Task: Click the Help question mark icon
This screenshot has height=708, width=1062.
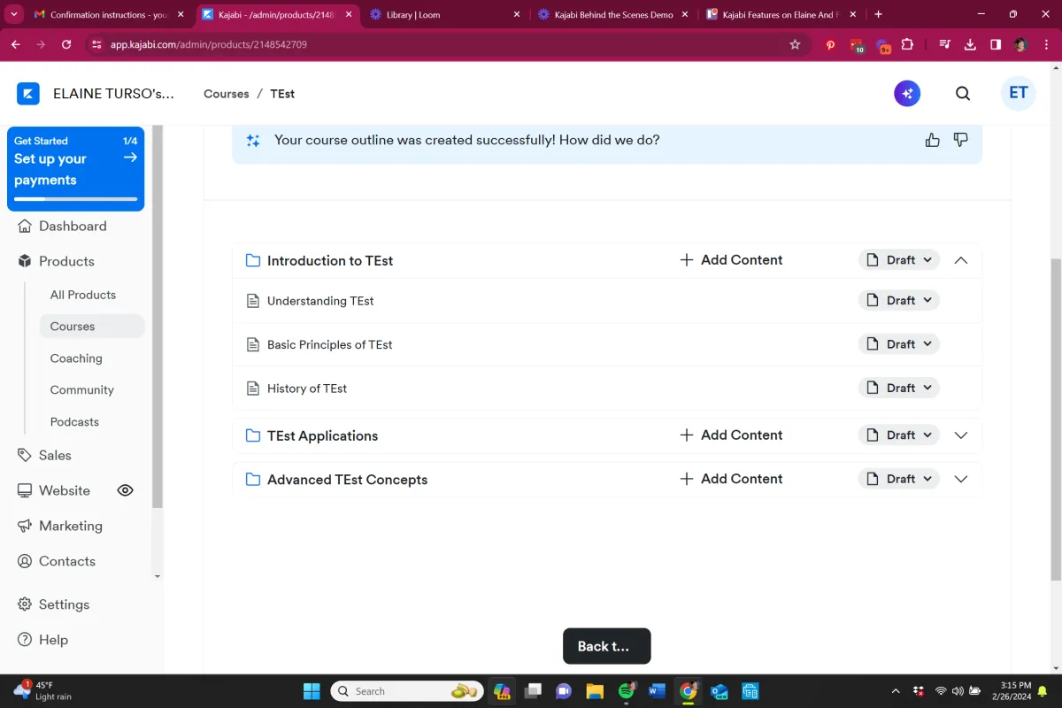Action: click(25, 640)
